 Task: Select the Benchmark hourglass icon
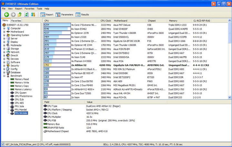point(8,76)
